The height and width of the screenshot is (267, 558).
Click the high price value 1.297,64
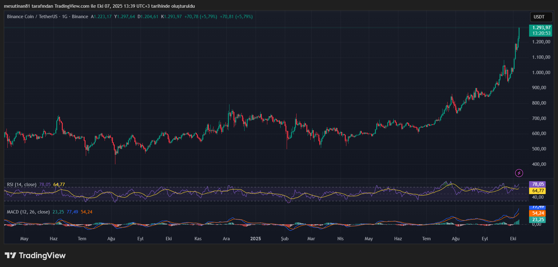126,17
